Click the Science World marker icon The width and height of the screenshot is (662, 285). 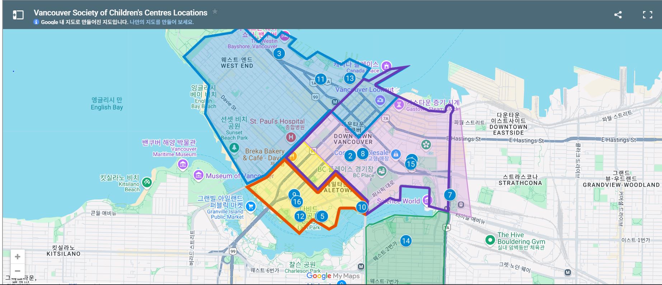(427, 200)
